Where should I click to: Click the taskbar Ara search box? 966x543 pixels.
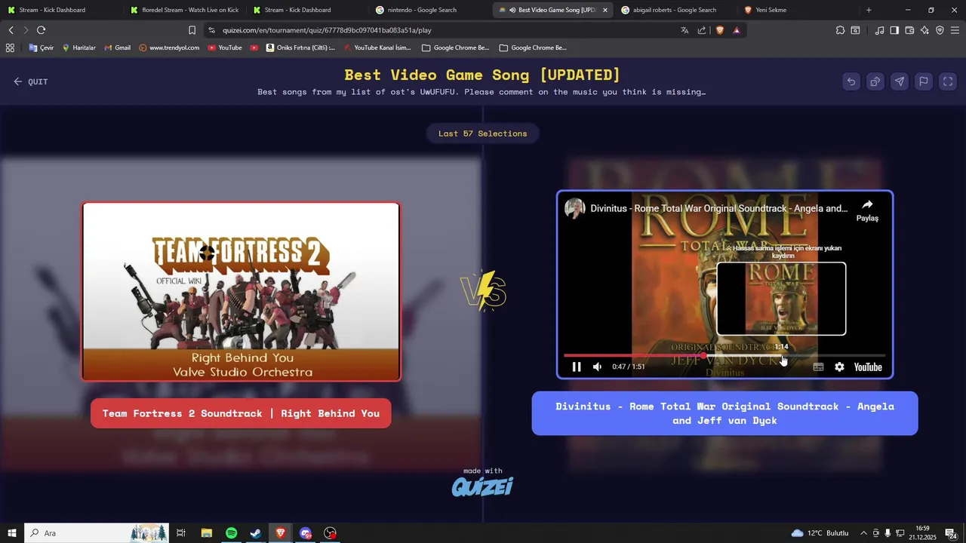point(97,533)
